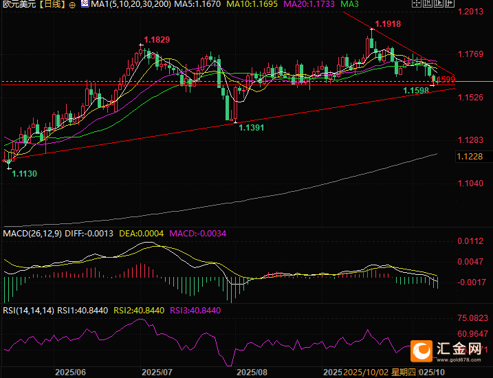Click the 2025/10/02 highlighted date marker

366,372
